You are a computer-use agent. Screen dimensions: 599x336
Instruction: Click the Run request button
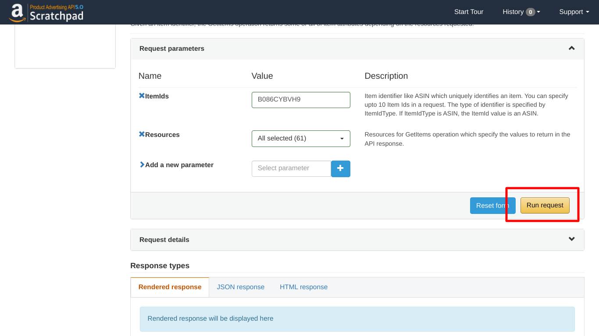[x=545, y=205]
